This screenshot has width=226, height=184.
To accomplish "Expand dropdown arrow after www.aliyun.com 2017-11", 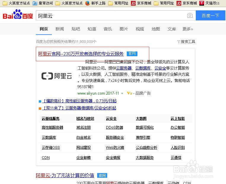I will [x=122, y=93].
